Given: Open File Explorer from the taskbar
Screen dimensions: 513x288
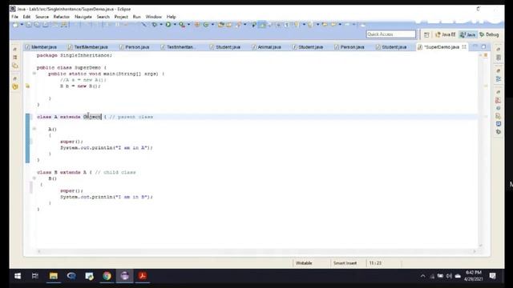Looking at the screenshot, I should coord(54,276).
